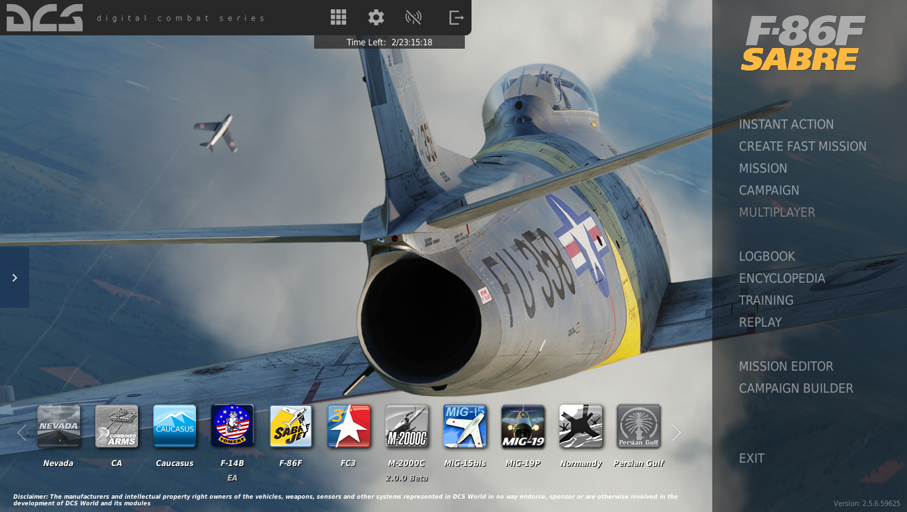Image resolution: width=907 pixels, height=512 pixels.
Task: Show previous modules with left carousel arrow
Action: [x=21, y=433]
